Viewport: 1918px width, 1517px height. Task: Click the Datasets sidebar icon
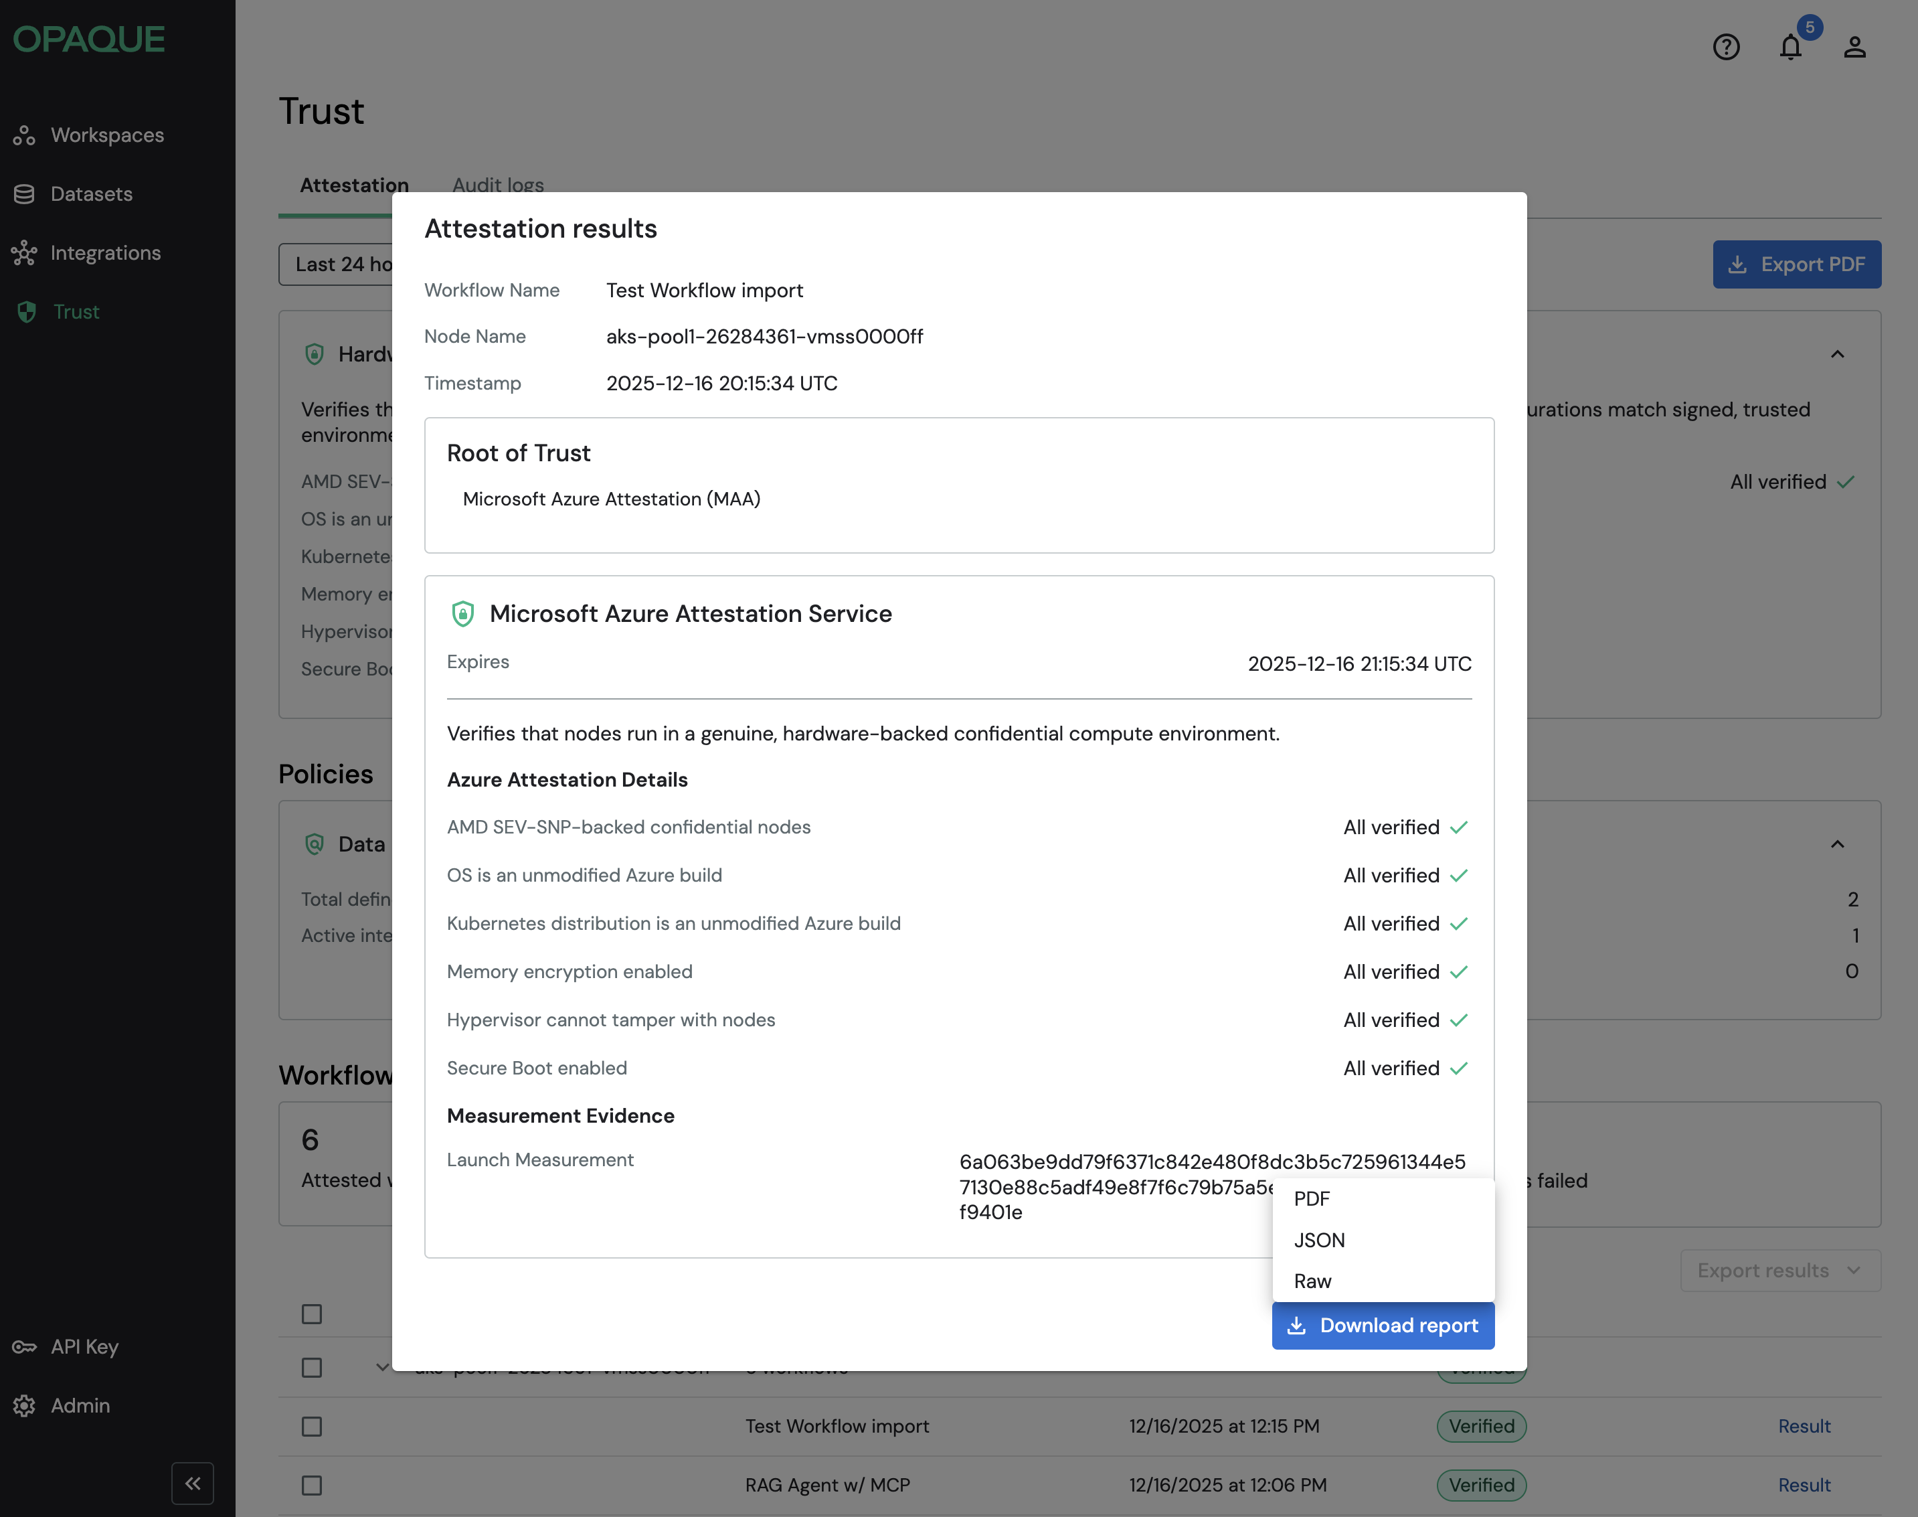click(24, 193)
